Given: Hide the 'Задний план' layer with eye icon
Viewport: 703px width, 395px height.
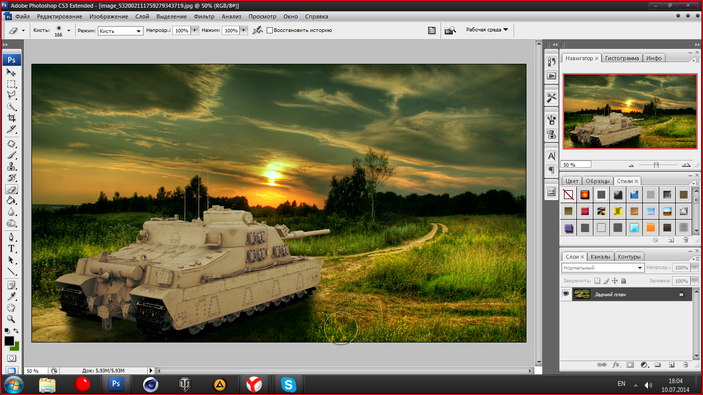Looking at the screenshot, I should (566, 294).
